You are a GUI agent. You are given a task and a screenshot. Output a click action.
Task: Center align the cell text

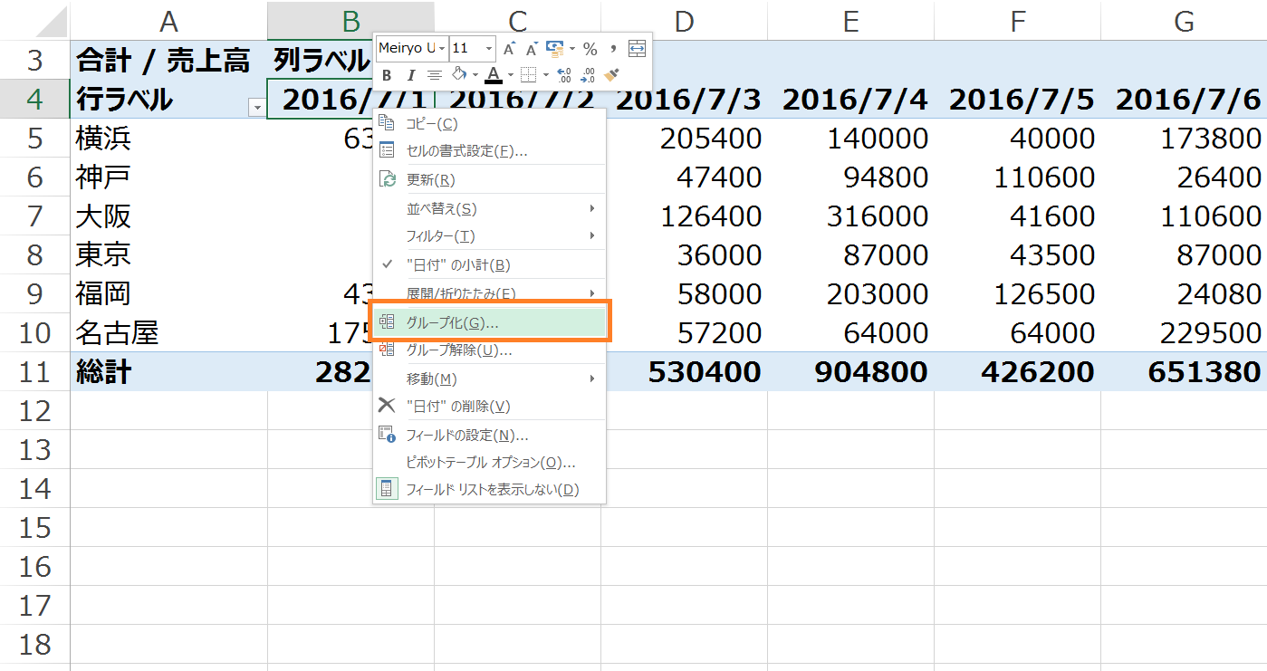[434, 75]
